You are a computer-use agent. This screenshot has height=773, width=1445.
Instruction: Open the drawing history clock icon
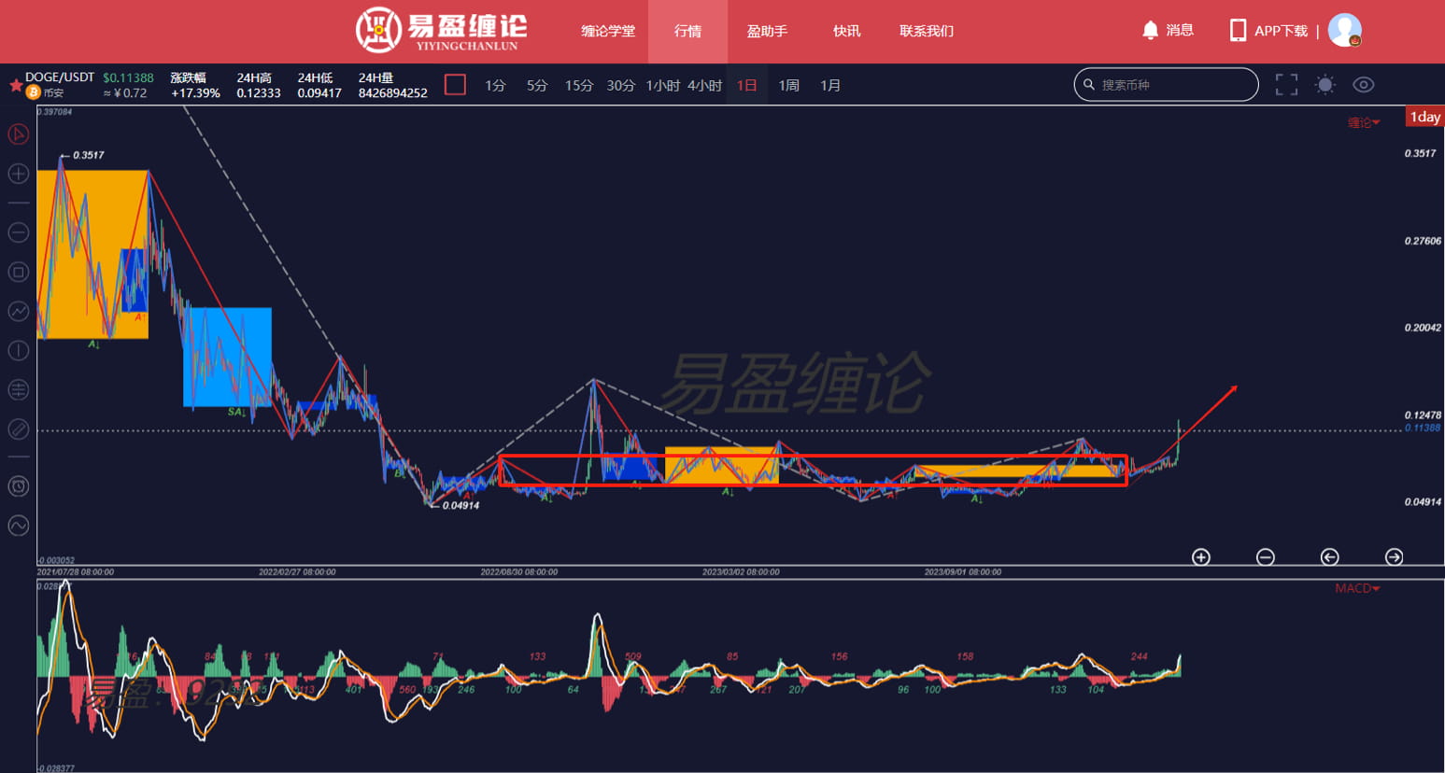point(18,485)
